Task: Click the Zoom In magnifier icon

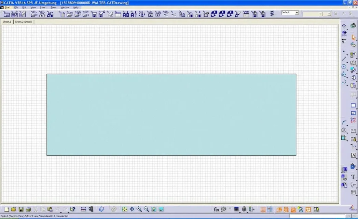Action: [139, 209]
